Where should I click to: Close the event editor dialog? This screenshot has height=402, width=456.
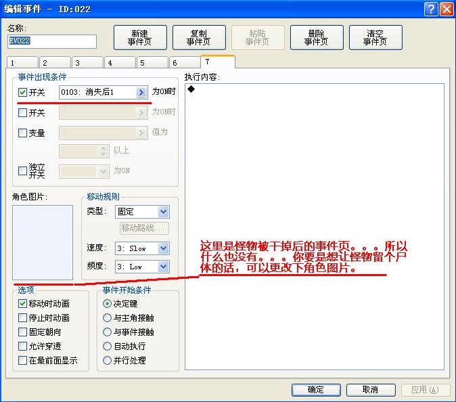[447, 9]
